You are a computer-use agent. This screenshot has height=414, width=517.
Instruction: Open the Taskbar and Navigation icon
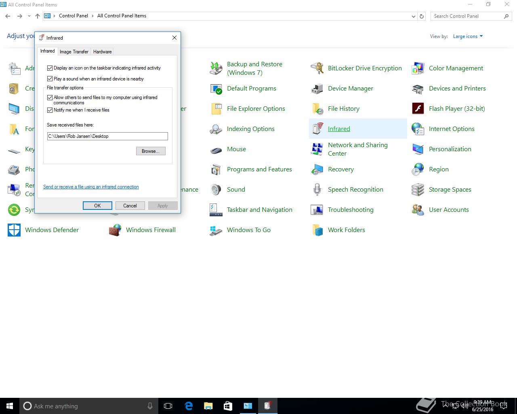tap(216, 210)
